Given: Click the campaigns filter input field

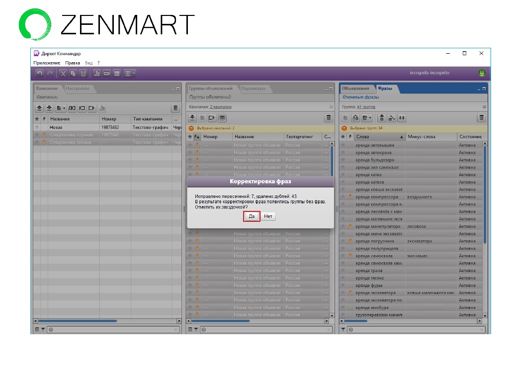Looking at the screenshot, I should (114, 330).
